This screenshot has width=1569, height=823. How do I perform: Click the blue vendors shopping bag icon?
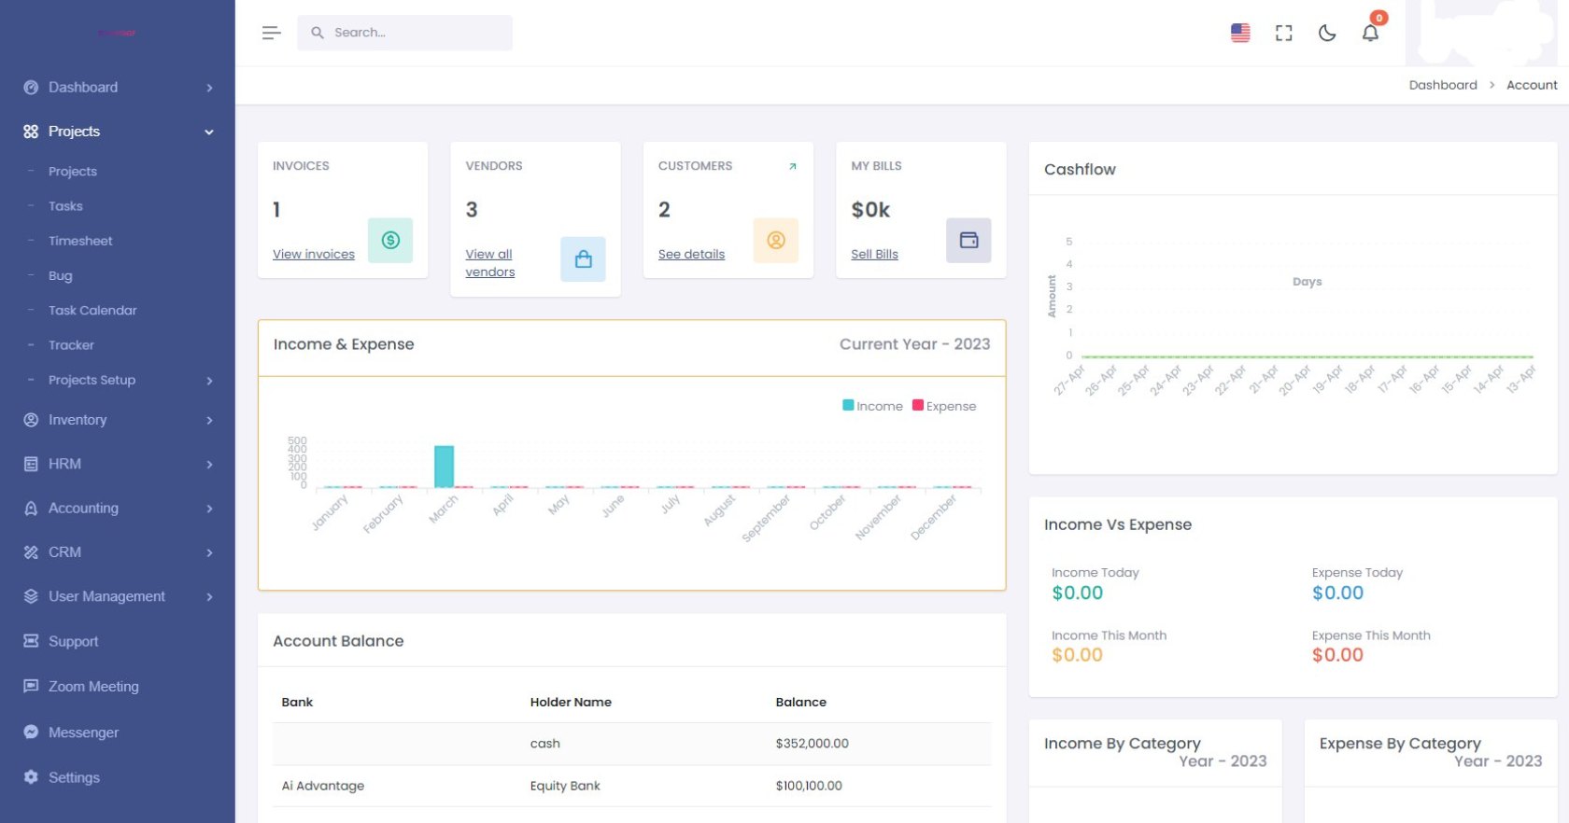[x=583, y=259]
